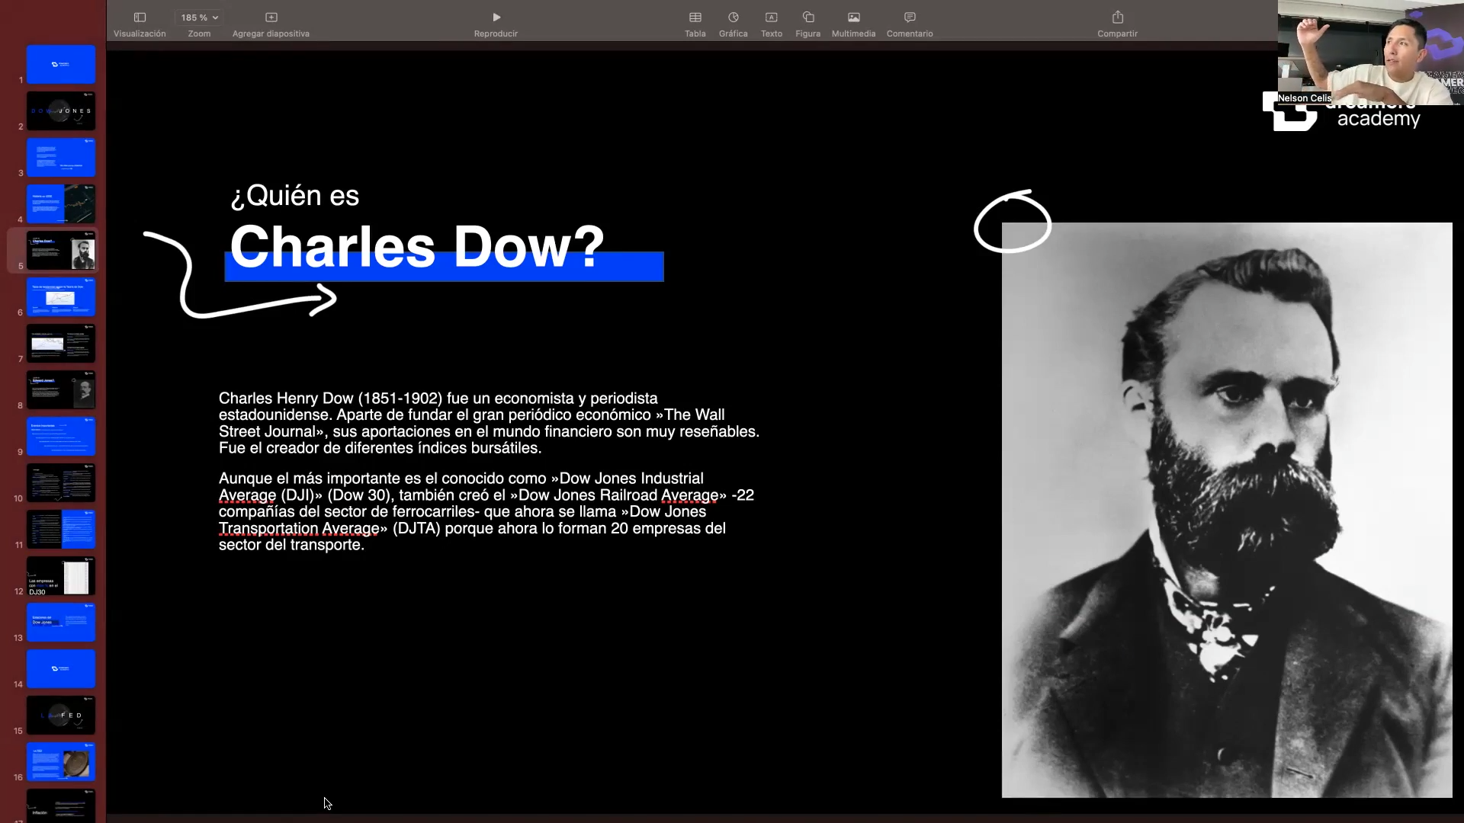Image resolution: width=1464 pixels, height=823 pixels.
Task: Click the Compartir share icon
Action: [1117, 18]
